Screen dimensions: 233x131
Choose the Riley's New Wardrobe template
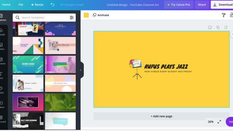coord(28,121)
